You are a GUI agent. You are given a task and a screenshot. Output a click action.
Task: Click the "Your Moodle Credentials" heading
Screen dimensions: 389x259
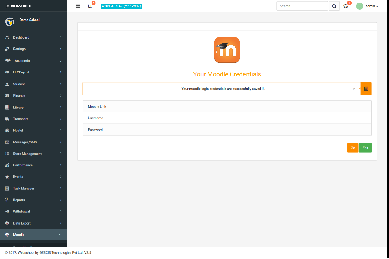(227, 74)
